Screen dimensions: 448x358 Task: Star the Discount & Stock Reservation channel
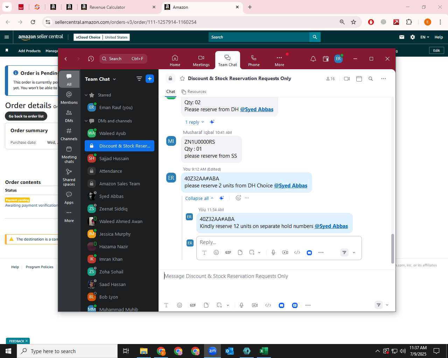click(182, 79)
